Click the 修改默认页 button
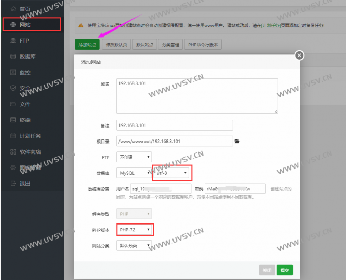This screenshot has height=280, width=346. point(116,45)
